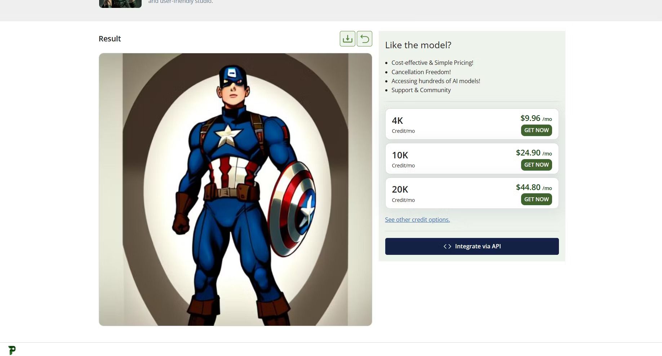Get the 4K credit plan now

(536, 130)
